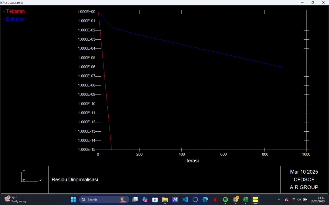This screenshot has height=205, width=329.
Task: Open Microsoft Store from the taskbar
Action: (x=155, y=200)
